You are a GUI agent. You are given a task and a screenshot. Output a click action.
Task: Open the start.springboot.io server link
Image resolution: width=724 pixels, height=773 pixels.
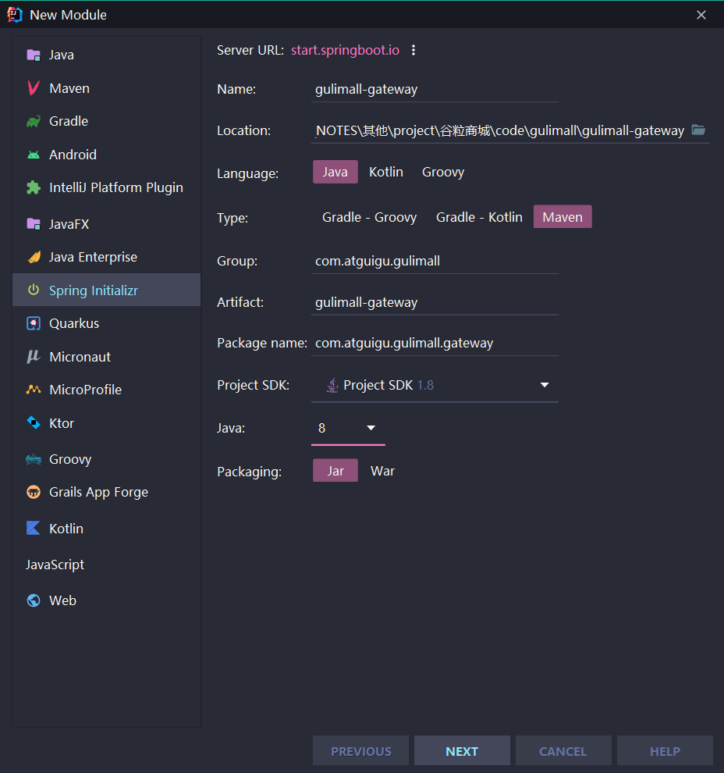click(x=345, y=50)
